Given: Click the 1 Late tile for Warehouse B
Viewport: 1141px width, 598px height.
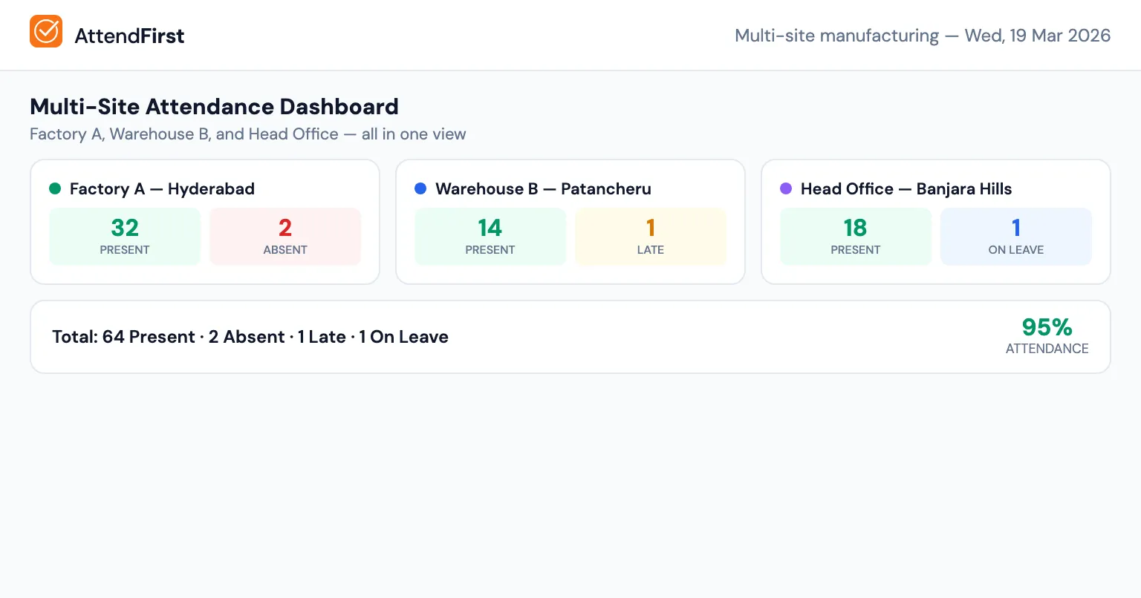Looking at the screenshot, I should click(651, 236).
